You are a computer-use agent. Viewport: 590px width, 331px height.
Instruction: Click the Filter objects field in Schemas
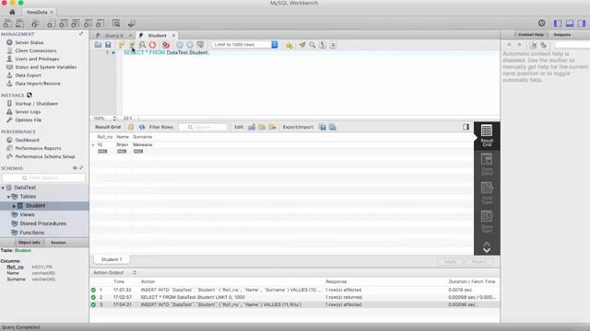tap(43, 177)
